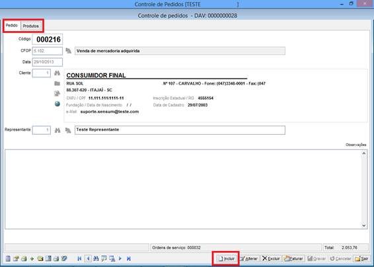Click the email suporte.sensum@teste.com
This screenshot has width=374, height=267.
110,112
